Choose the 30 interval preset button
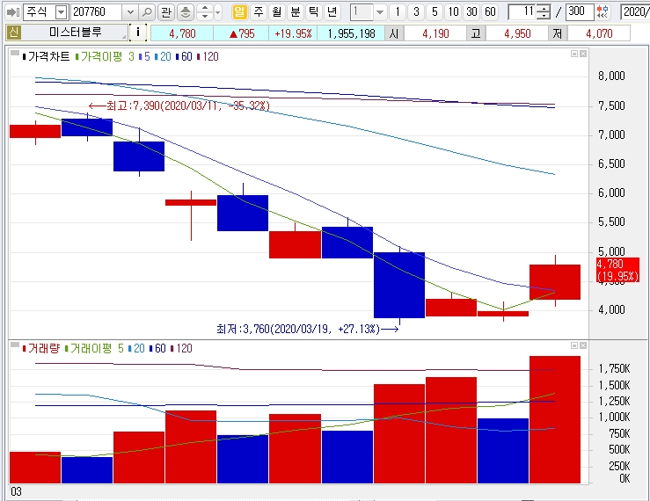650x501 pixels. click(x=471, y=11)
